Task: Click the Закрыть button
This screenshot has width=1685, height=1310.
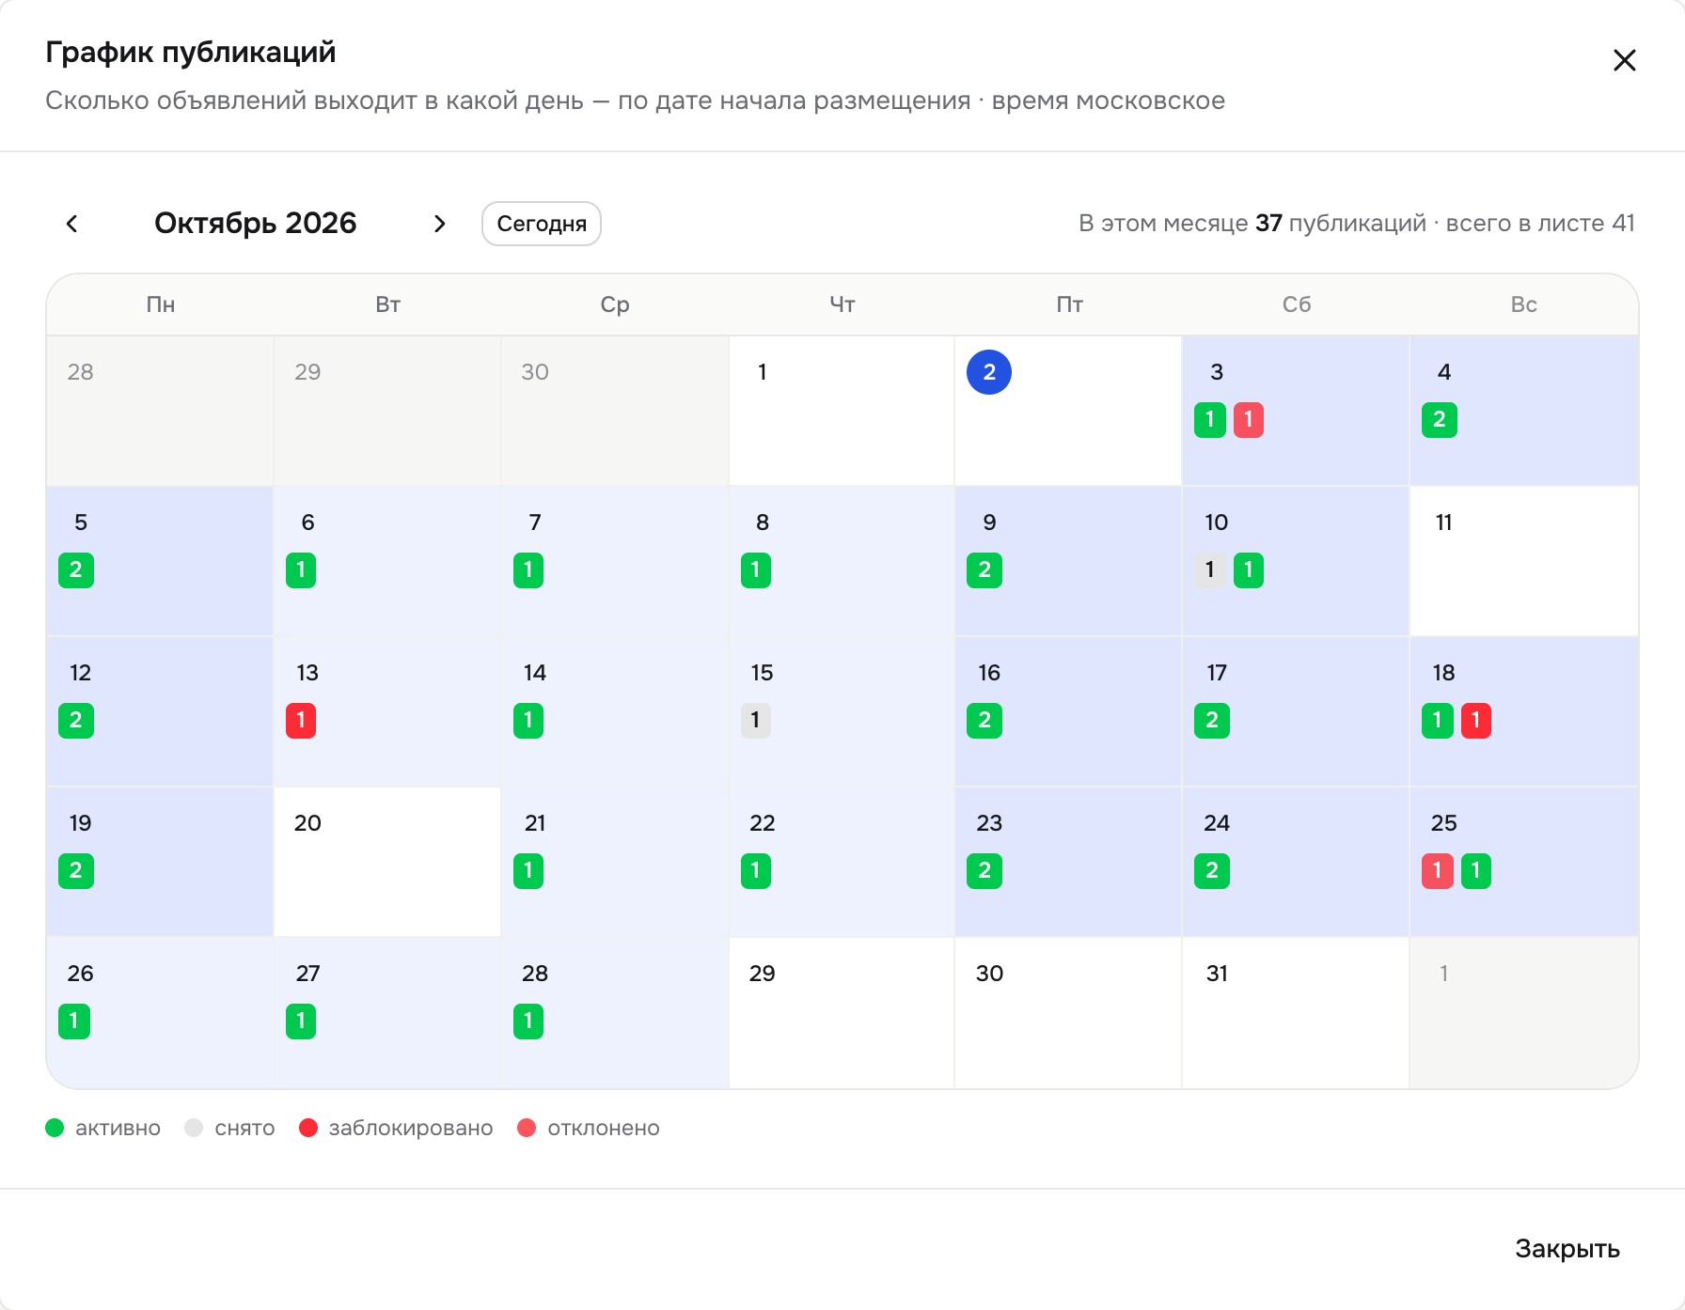Action: click(1567, 1249)
